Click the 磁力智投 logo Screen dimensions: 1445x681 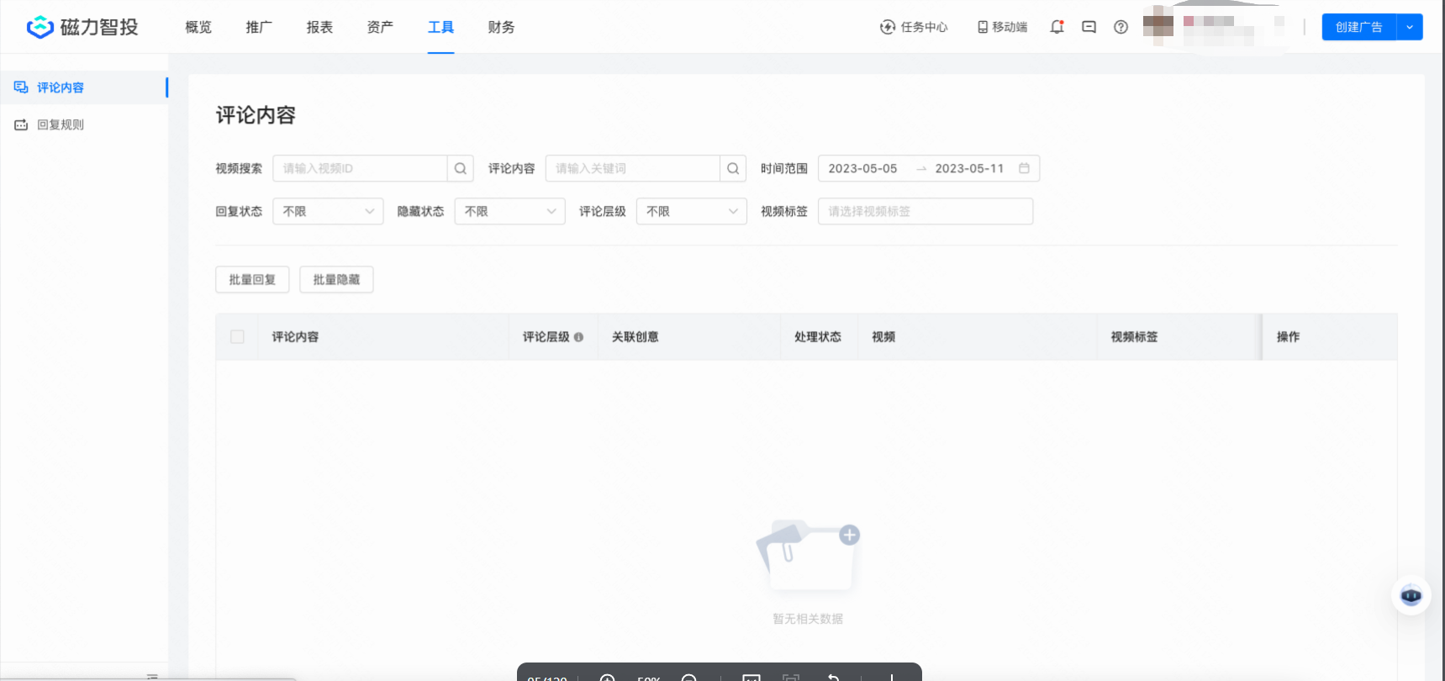coord(82,27)
